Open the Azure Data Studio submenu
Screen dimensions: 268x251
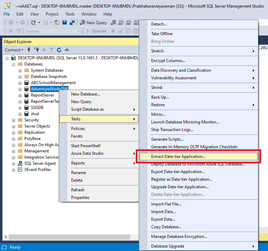(99, 153)
